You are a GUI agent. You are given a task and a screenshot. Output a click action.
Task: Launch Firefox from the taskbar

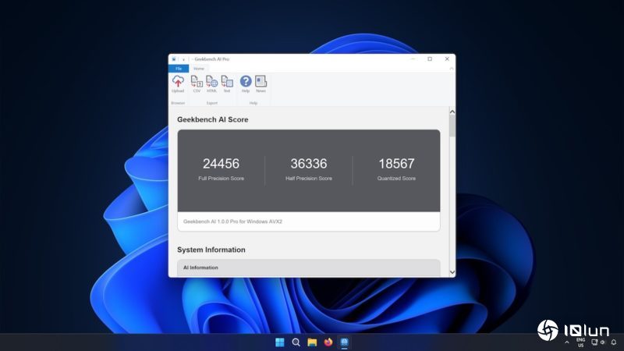click(328, 342)
